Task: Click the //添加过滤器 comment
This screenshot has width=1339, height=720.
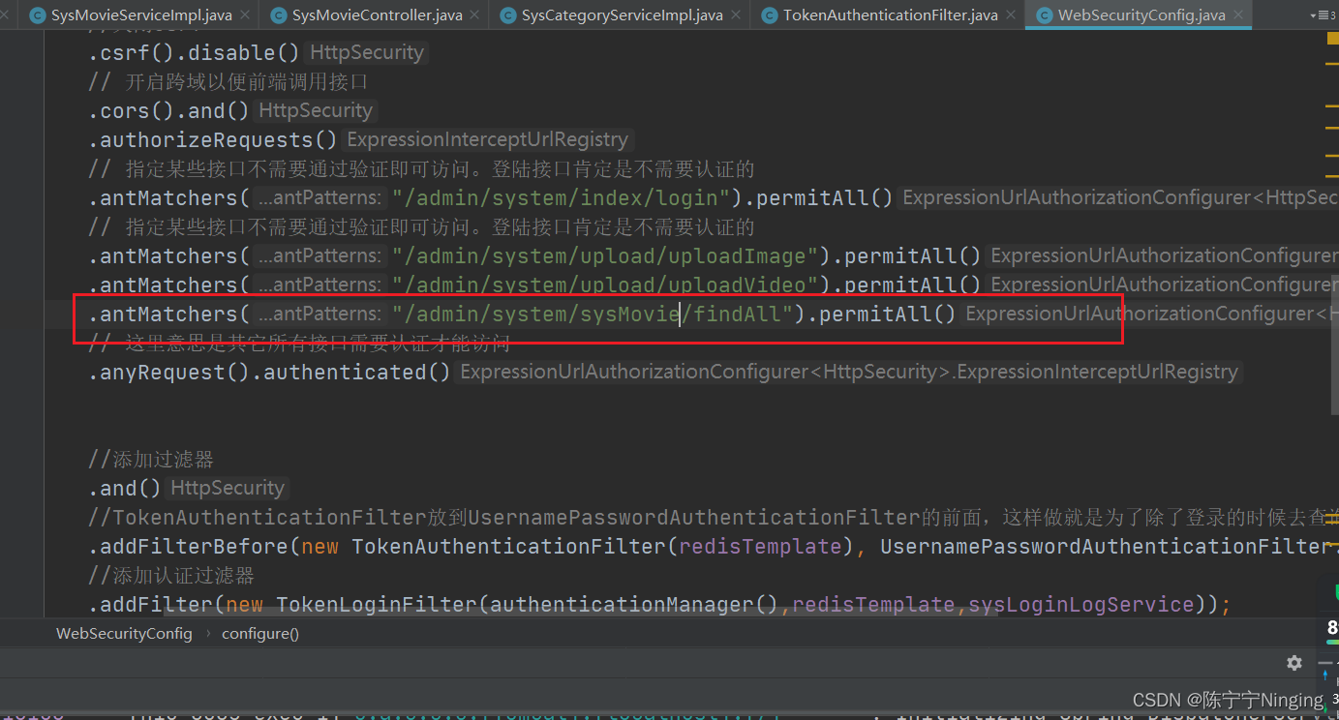Action: coord(151,460)
